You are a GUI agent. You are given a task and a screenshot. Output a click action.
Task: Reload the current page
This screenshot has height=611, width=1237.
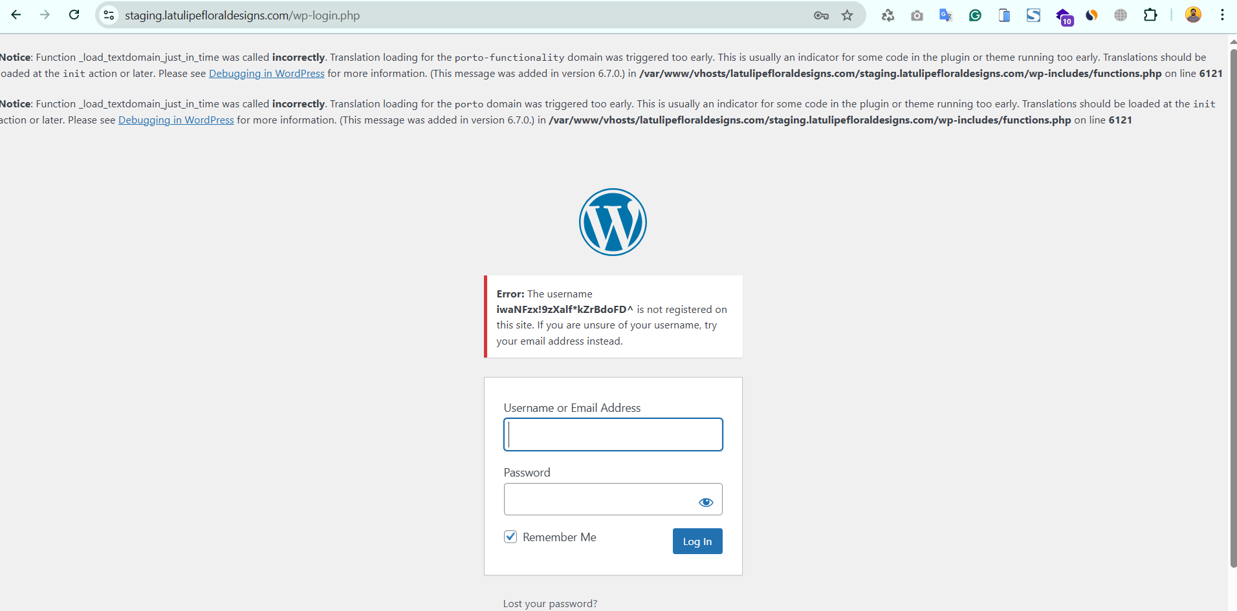pos(74,15)
